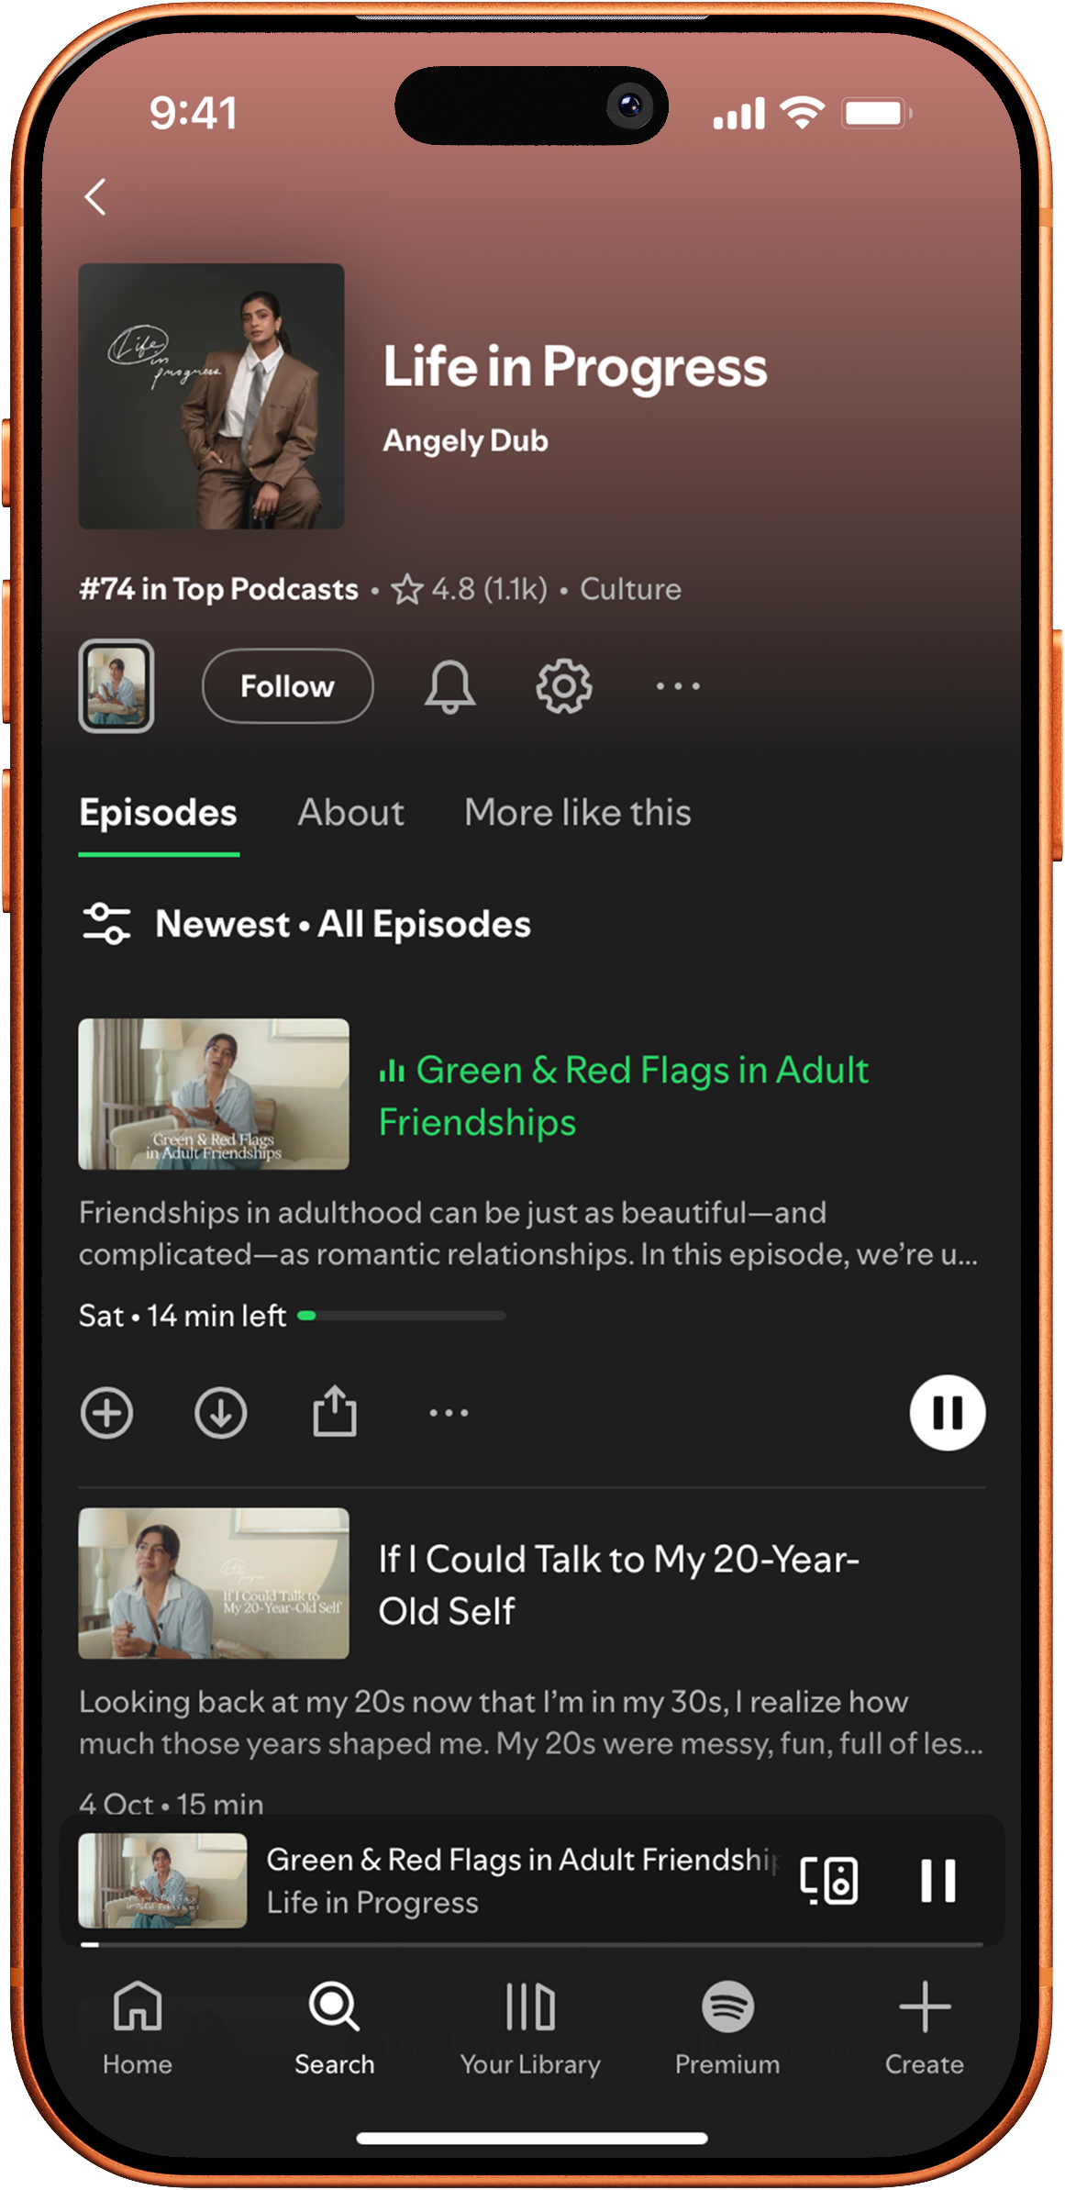Tap the 9:41 clock
The height and width of the screenshot is (2190, 1065).
194,114
